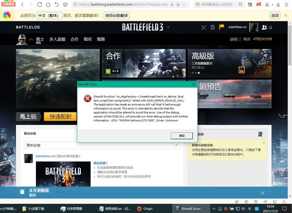292x213 pixels.
Task: Open the Windows notification center
Action: coord(284,209)
